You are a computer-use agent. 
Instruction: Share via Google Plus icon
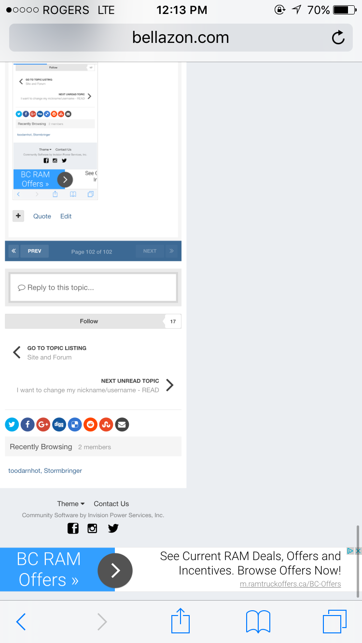click(43, 425)
